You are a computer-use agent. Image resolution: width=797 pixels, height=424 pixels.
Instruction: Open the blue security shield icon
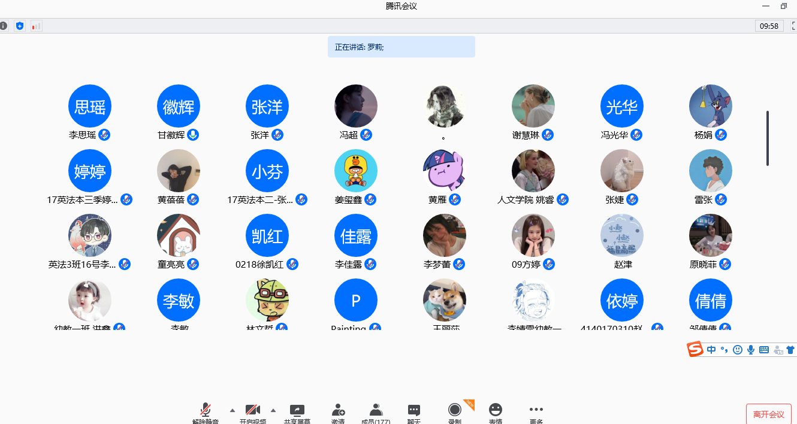click(x=20, y=26)
